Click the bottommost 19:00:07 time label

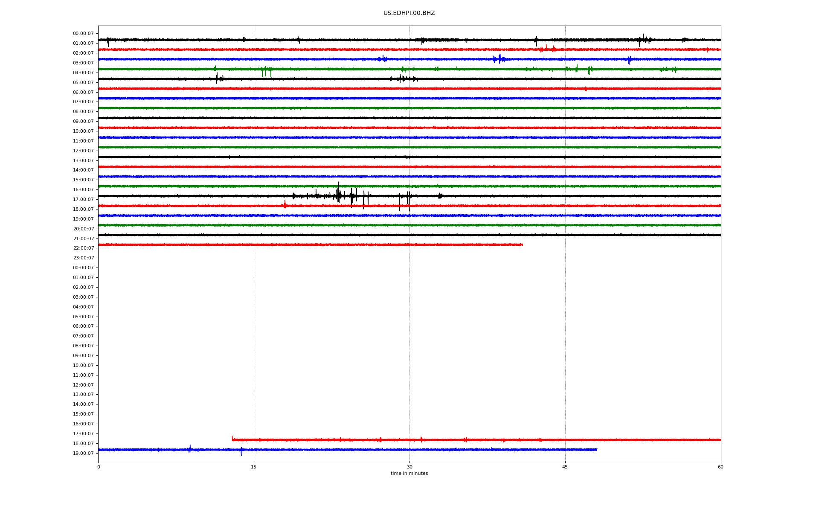tap(83, 453)
